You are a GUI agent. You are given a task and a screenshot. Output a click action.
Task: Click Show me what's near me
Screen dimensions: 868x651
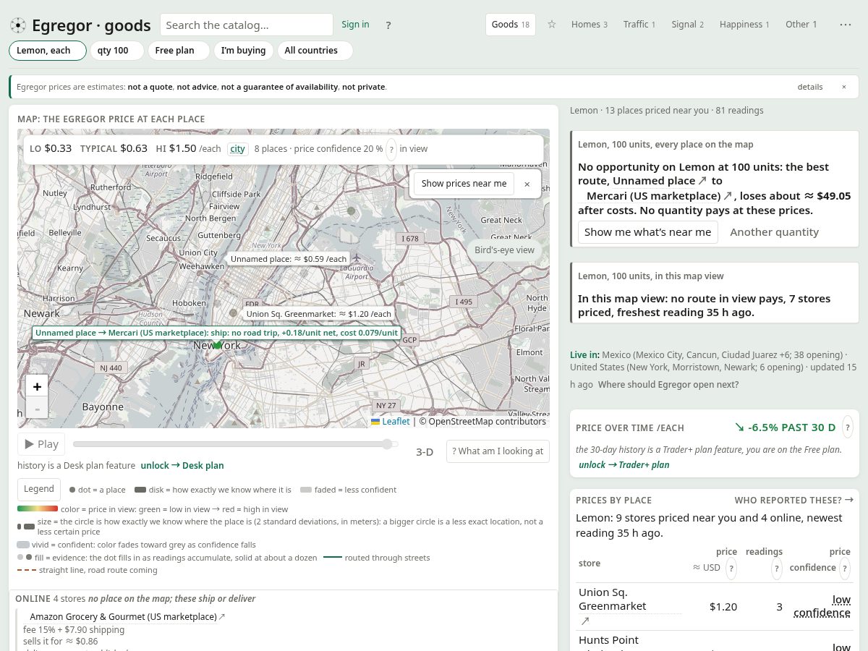click(x=647, y=232)
